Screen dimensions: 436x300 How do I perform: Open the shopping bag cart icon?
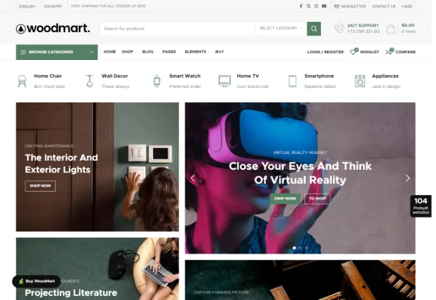pyautogui.click(x=390, y=29)
